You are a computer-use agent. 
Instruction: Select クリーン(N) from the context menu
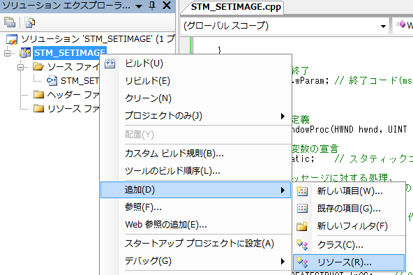coord(195,98)
